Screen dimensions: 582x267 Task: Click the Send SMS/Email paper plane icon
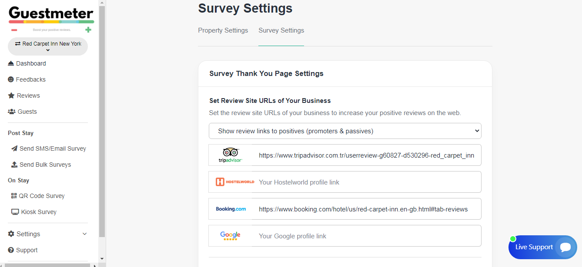tap(14, 148)
